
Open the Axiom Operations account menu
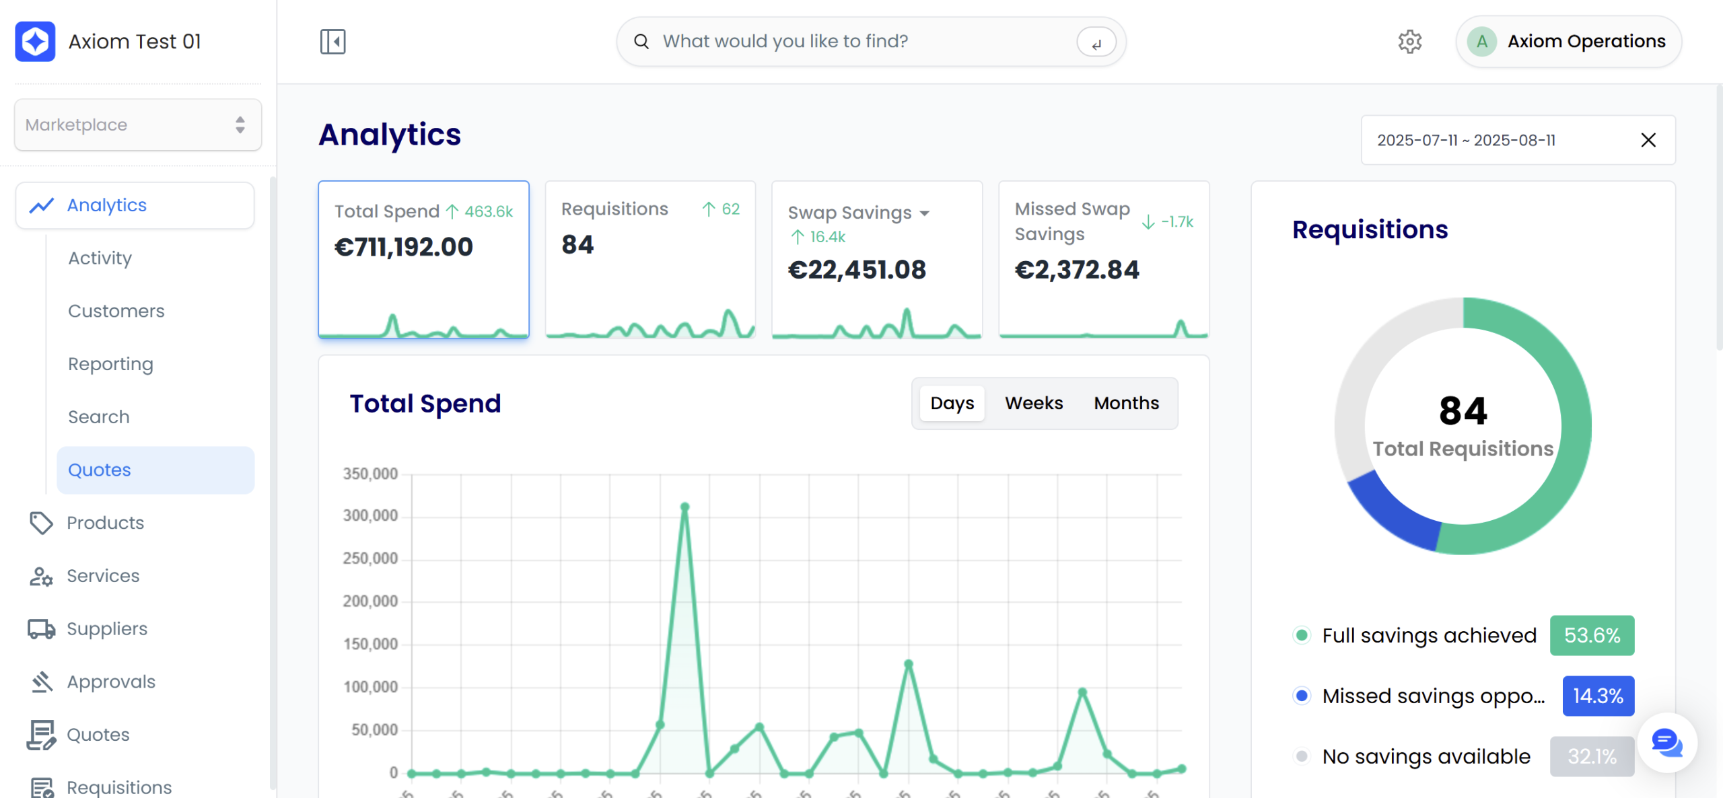pos(1568,42)
